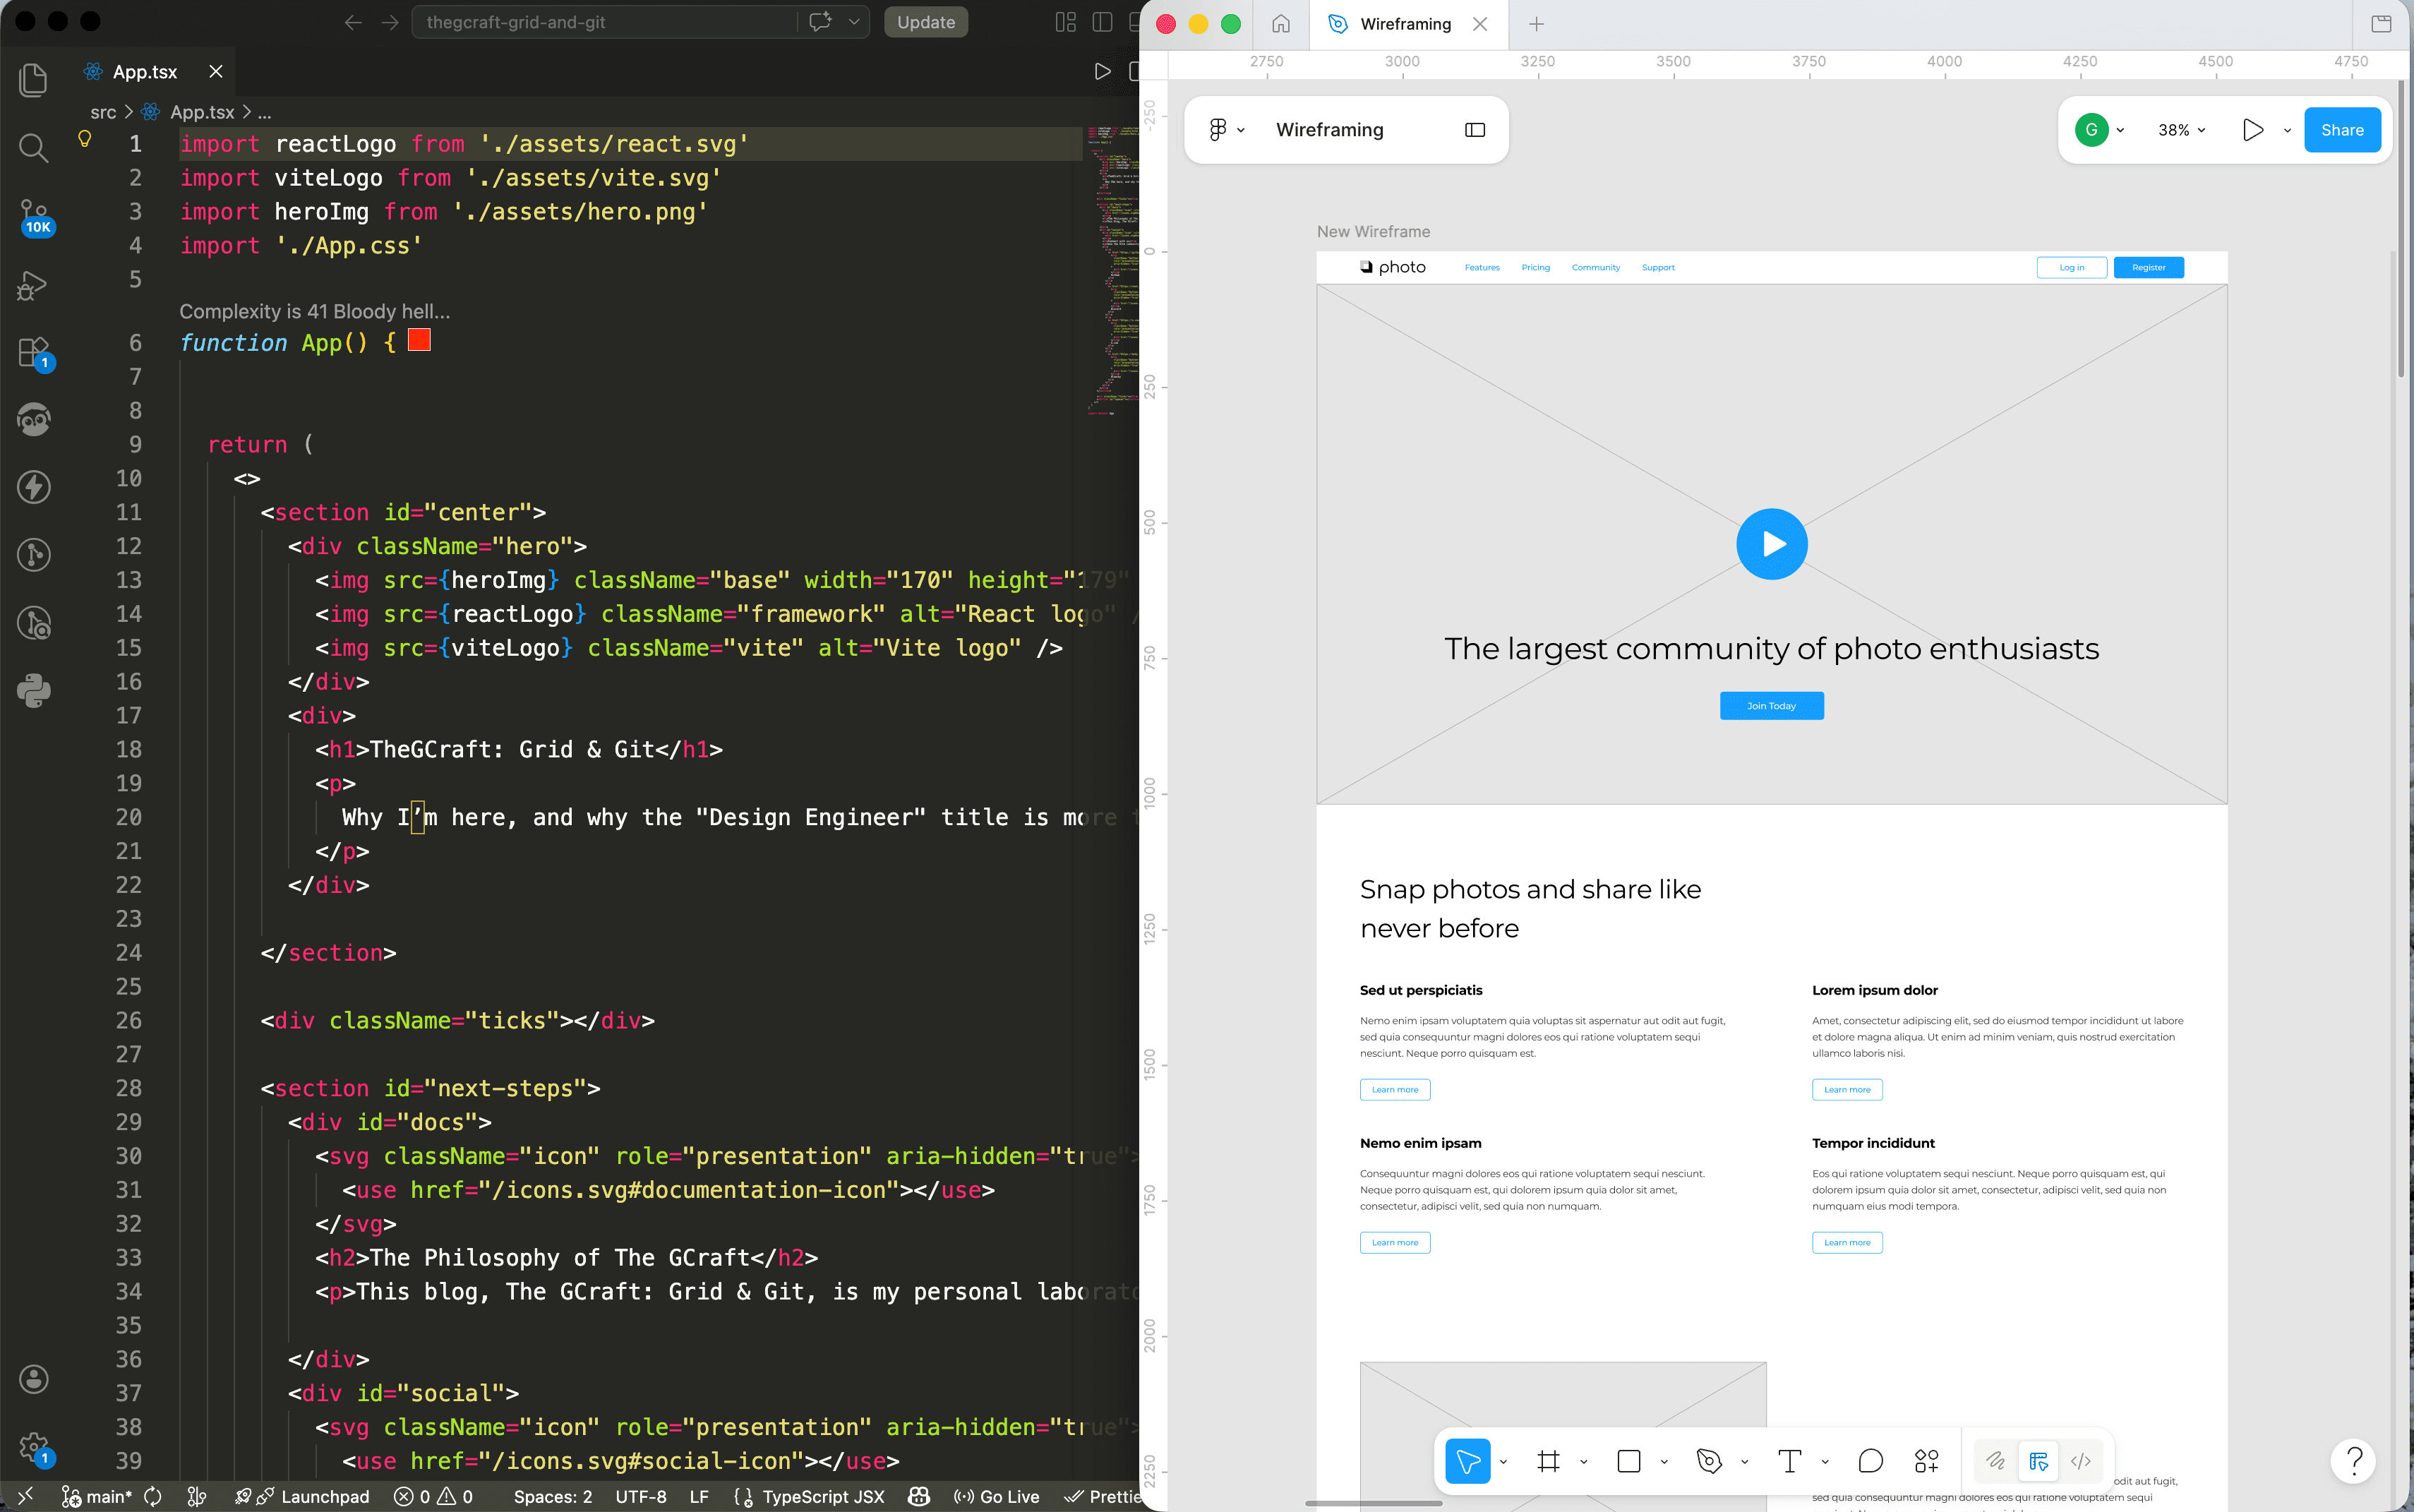Screen dimensions: 2414x1512
Task: Open Figma help question mark button
Action: coord(2354,1461)
